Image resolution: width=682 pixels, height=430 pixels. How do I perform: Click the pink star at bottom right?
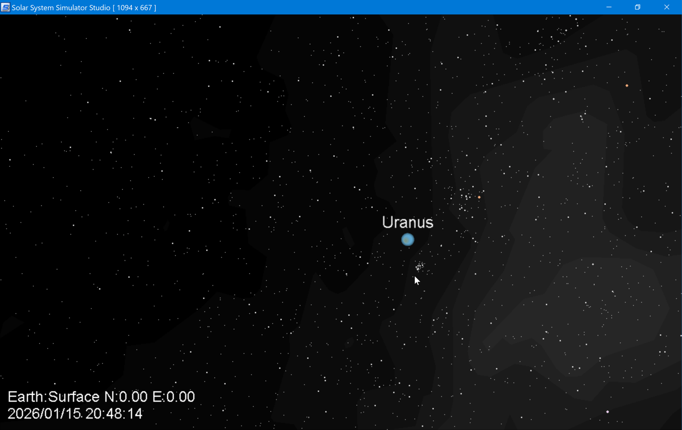coord(607,412)
